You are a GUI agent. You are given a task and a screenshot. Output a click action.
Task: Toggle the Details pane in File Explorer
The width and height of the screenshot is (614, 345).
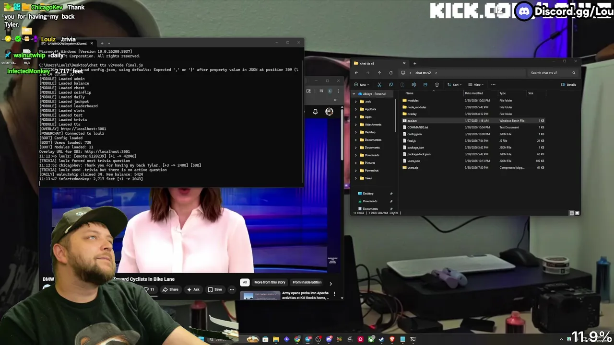pyautogui.click(x=568, y=85)
